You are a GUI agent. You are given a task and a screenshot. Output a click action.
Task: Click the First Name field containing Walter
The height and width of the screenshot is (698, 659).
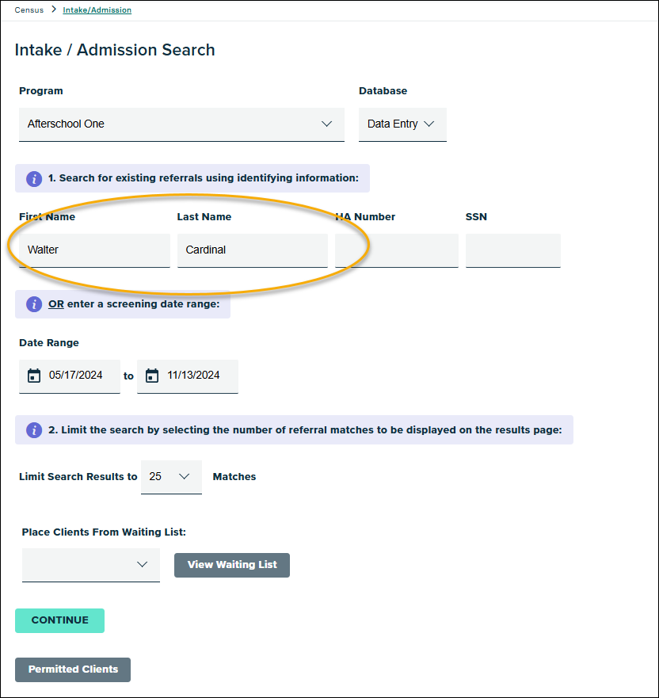[x=94, y=250]
